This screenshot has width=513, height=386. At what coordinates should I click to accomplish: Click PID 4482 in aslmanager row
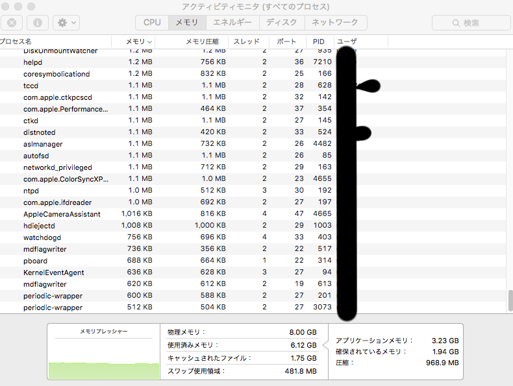pos(322,143)
